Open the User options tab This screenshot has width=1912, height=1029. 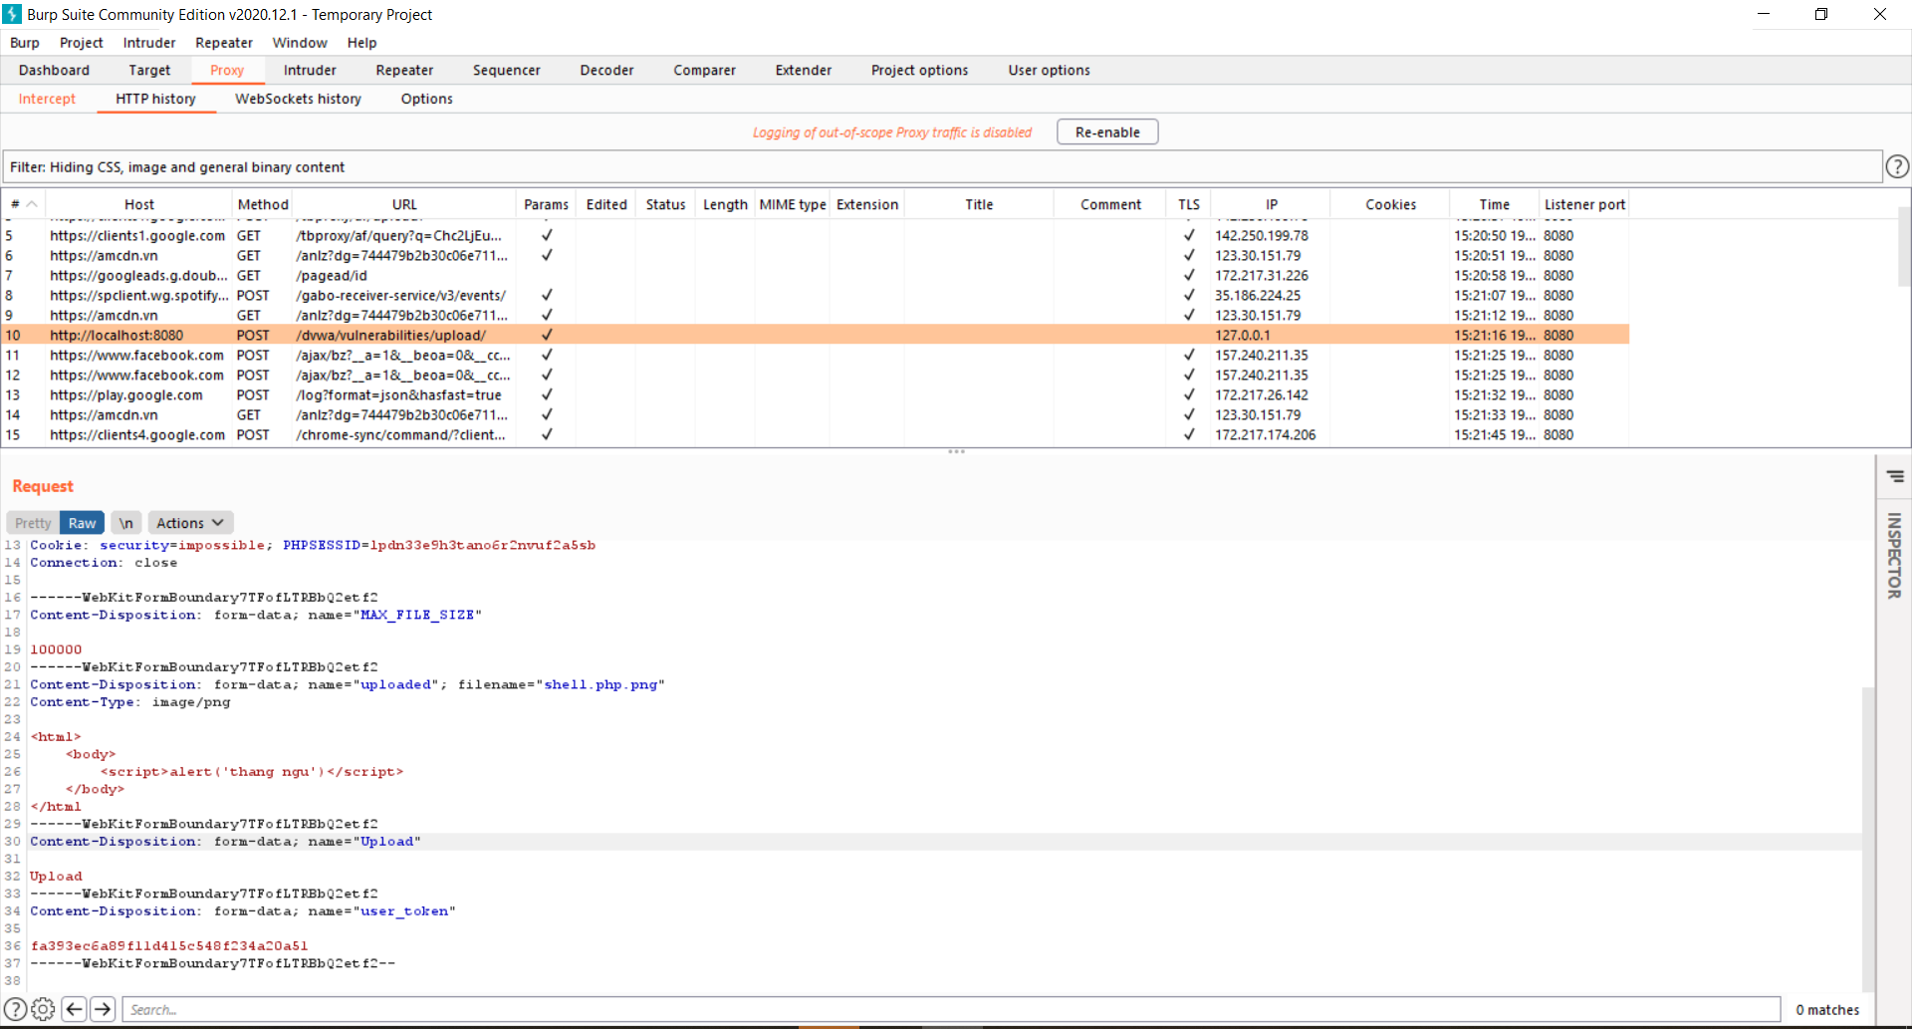1049,70
